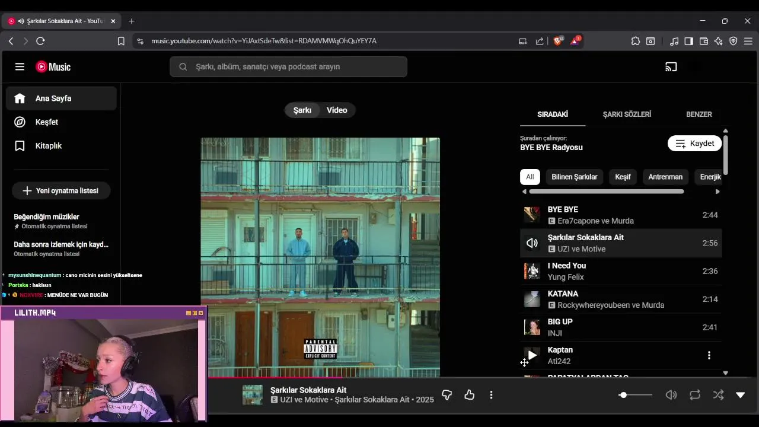Open the share page icon
The image size is (759, 427).
(540, 41)
